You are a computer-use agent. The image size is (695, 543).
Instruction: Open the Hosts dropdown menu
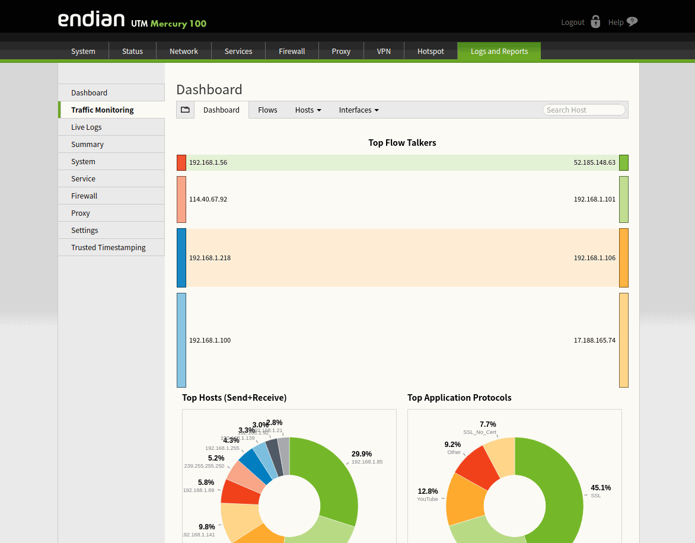coord(308,110)
